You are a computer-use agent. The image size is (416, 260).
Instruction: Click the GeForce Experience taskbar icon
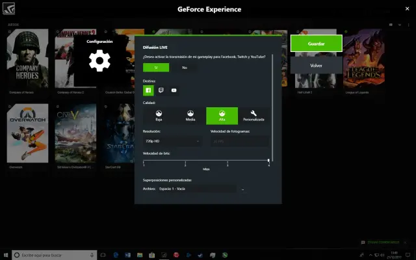[164, 255]
